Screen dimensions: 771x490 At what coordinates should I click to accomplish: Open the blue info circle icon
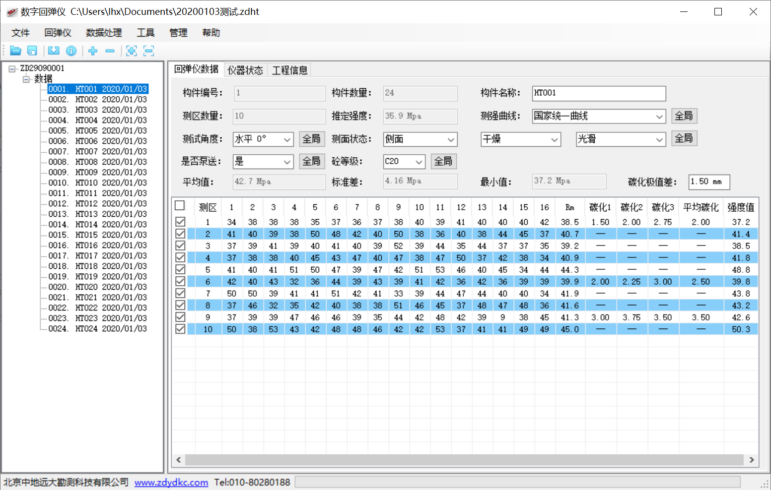click(71, 51)
